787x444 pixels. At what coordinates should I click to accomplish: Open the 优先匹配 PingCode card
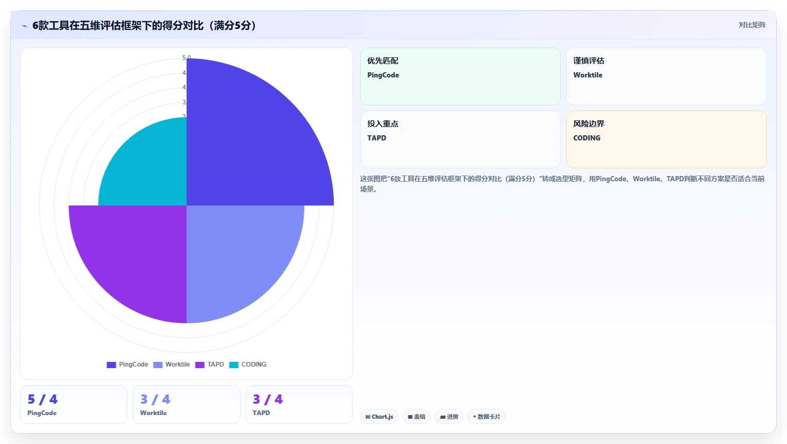point(460,76)
